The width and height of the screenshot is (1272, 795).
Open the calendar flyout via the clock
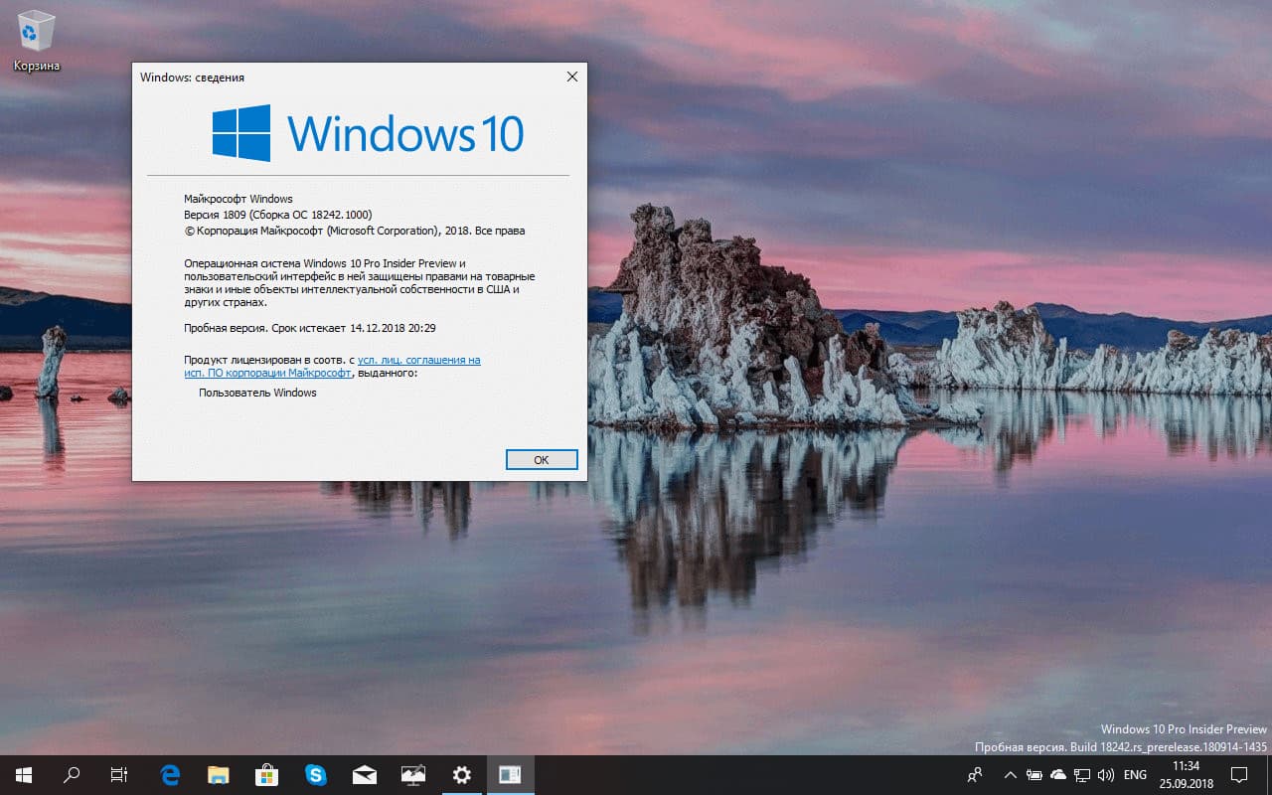coord(1185,774)
